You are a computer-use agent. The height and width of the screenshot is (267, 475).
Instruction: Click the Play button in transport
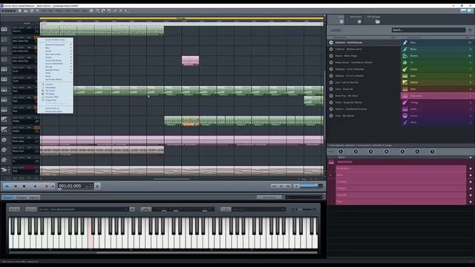point(35,186)
